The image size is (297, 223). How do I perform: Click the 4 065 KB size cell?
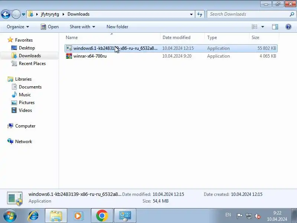(268, 56)
